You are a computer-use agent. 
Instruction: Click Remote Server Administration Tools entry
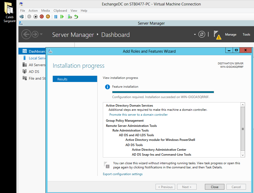(131, 126)
